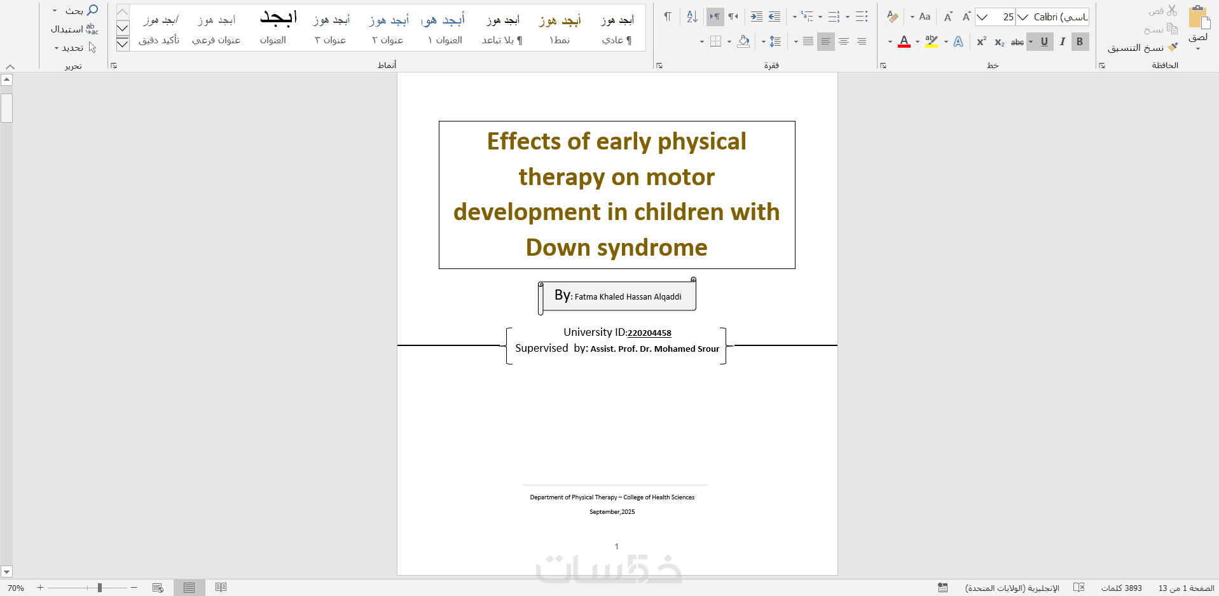Click the vertical scrollbar down arrow

(6, 571)
